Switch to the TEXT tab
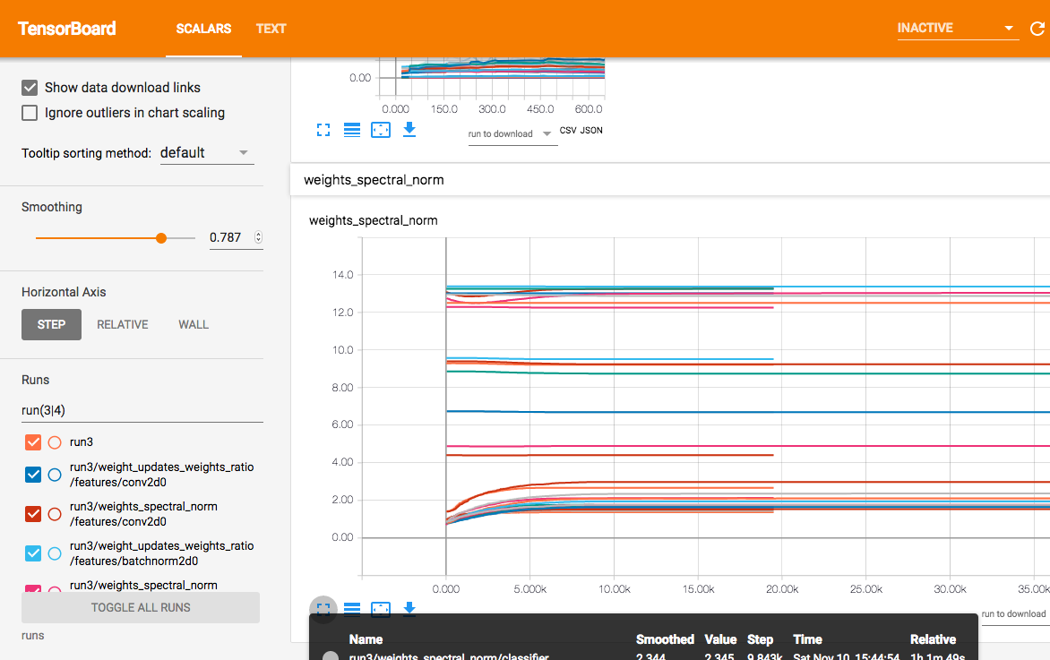This screenshot has height=660, width=1050. [x=271, y=28]
